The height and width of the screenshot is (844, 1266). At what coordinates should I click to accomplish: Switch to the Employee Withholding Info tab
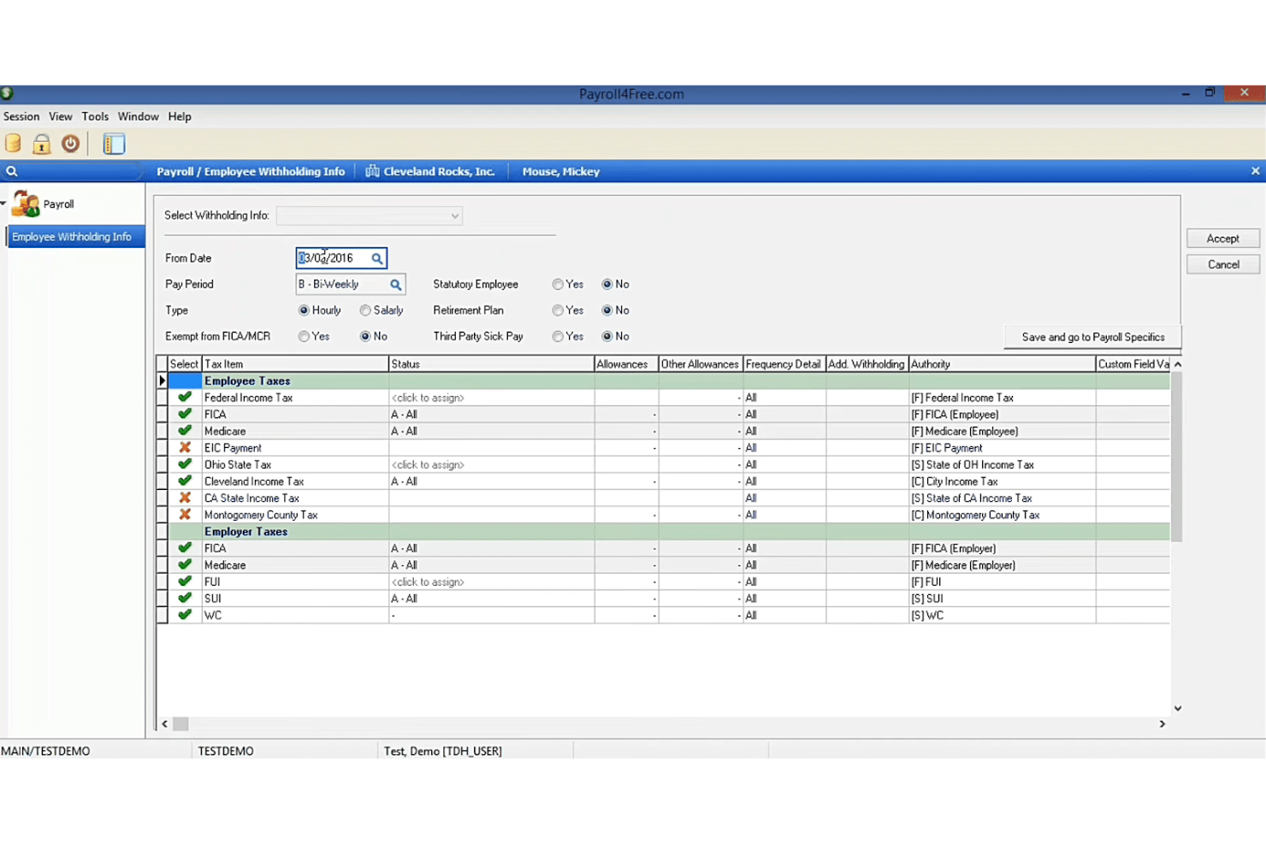[x=74, y=236]
